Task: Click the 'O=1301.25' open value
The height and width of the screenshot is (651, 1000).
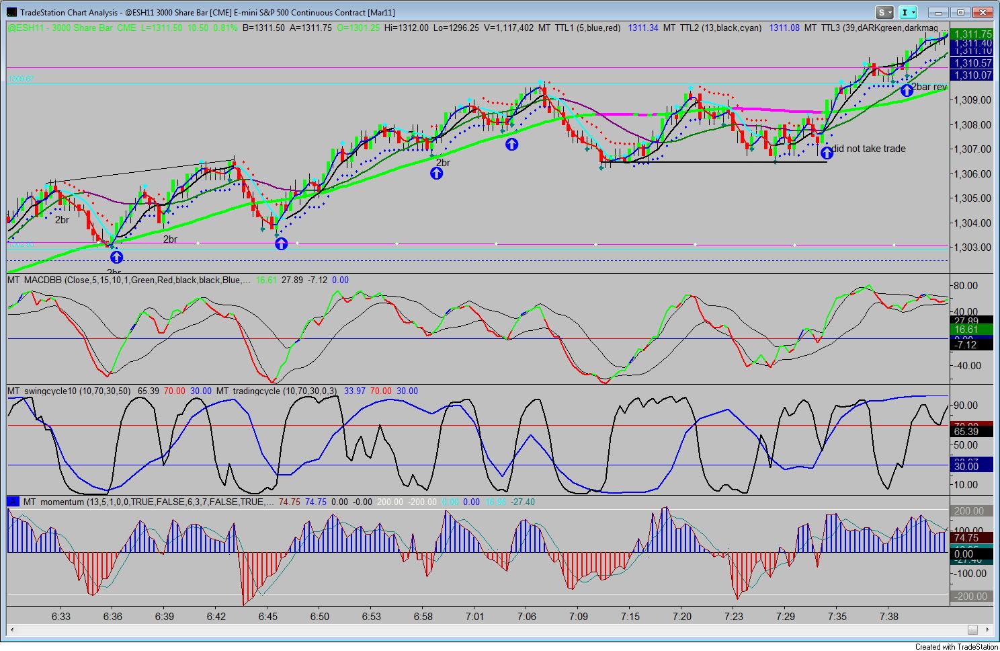Action: [x=358, y=28]
